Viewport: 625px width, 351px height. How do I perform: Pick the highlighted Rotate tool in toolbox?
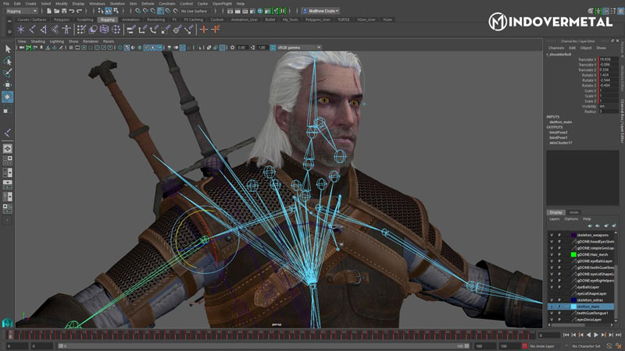tap(8, 97)
